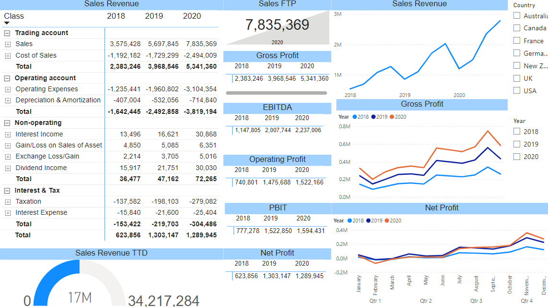
Task: Open the Class column sort dropdown
Action: pos(7,23)
